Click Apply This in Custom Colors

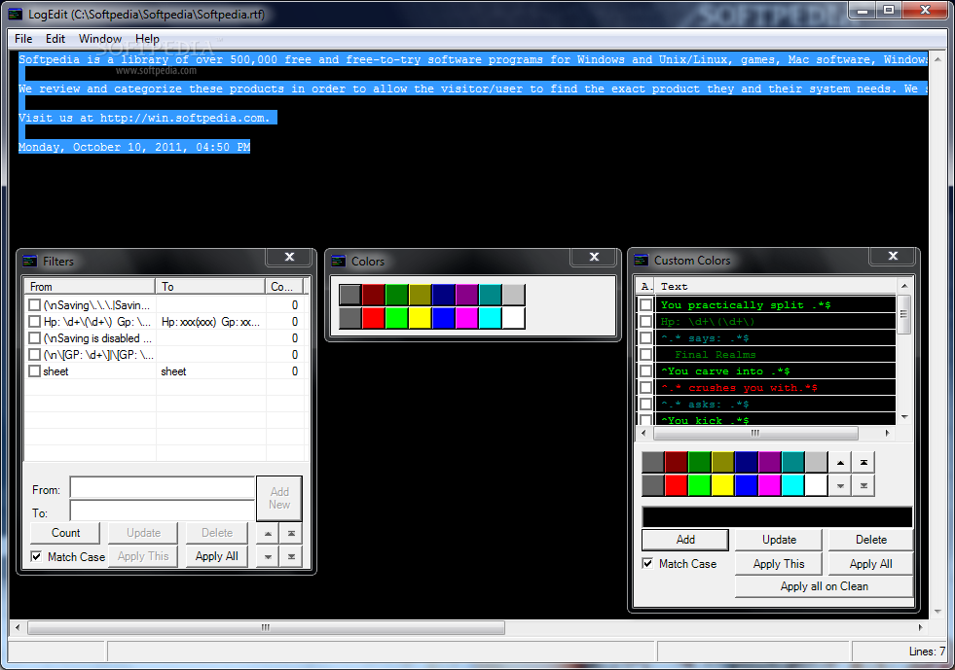pos(779,564)
